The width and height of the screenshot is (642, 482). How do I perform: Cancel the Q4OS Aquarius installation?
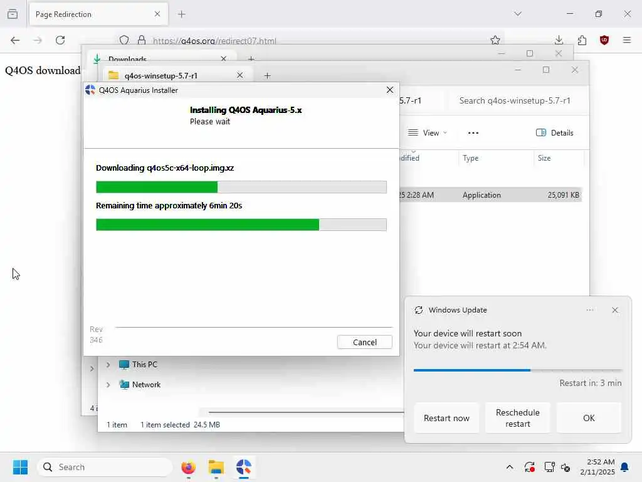click(x=364, y=342)
